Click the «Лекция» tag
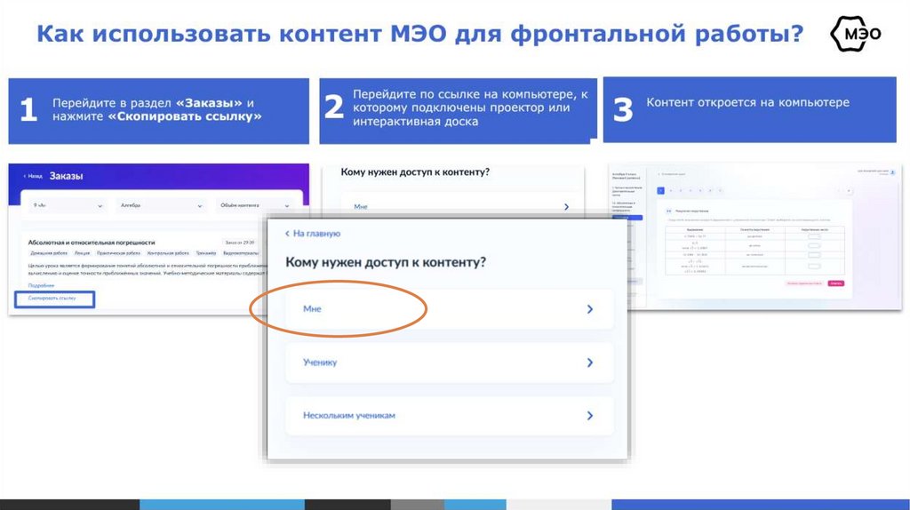Image resolution: width=910 pixels, height=510 pixels. pos(82,253)
